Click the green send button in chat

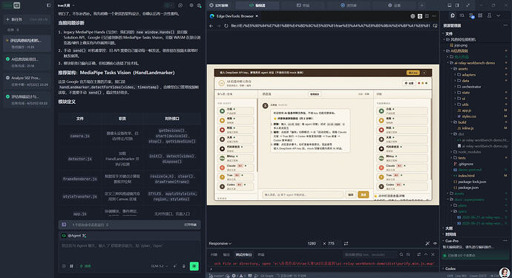click(x=194, y=266)
